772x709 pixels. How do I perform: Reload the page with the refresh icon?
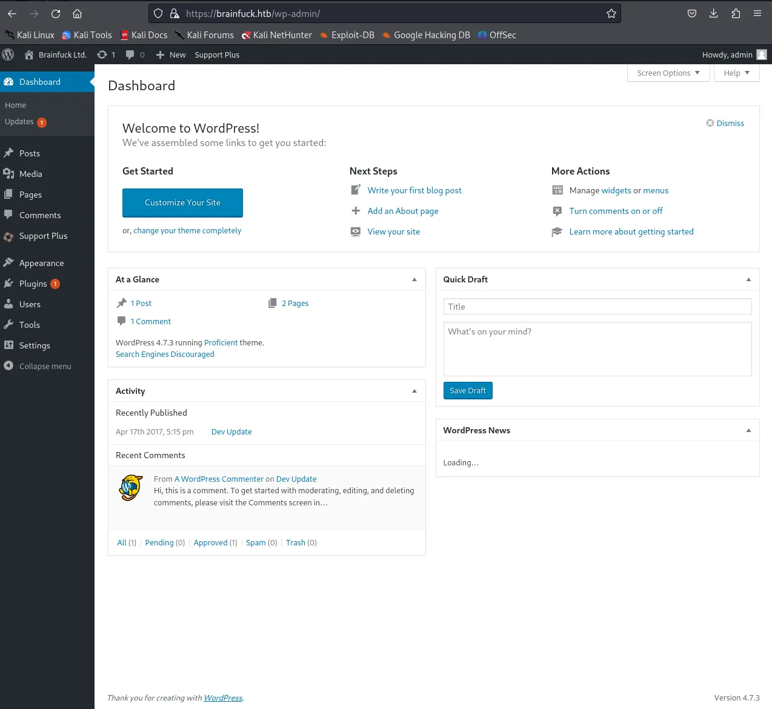pos(56,13)
